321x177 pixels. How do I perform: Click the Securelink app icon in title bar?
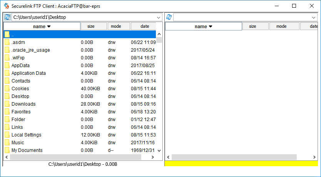(6, 6)
